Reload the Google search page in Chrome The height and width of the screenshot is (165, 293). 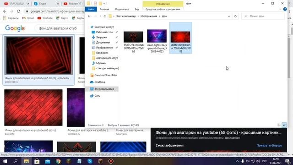click(18, 11)
